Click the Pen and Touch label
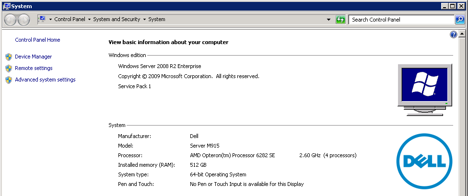 (136, 184)
